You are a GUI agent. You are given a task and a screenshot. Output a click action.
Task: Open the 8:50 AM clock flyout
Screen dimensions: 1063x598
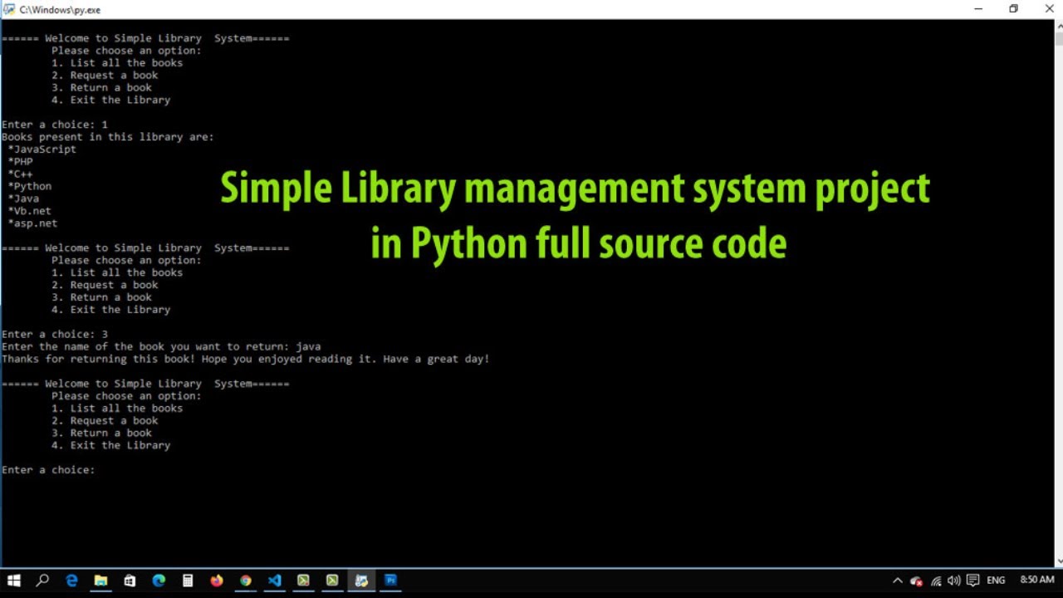(1036, 580)
